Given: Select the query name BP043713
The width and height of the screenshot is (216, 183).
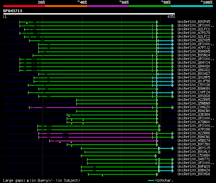Looking at the screenshot, I should (13, 11).
